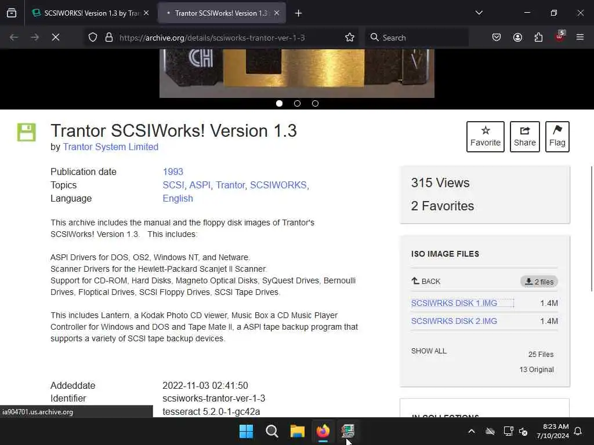Open Windows Start menu
This screenshot has width=594, height=445.
pyautogui.click(x=246, y=431)
